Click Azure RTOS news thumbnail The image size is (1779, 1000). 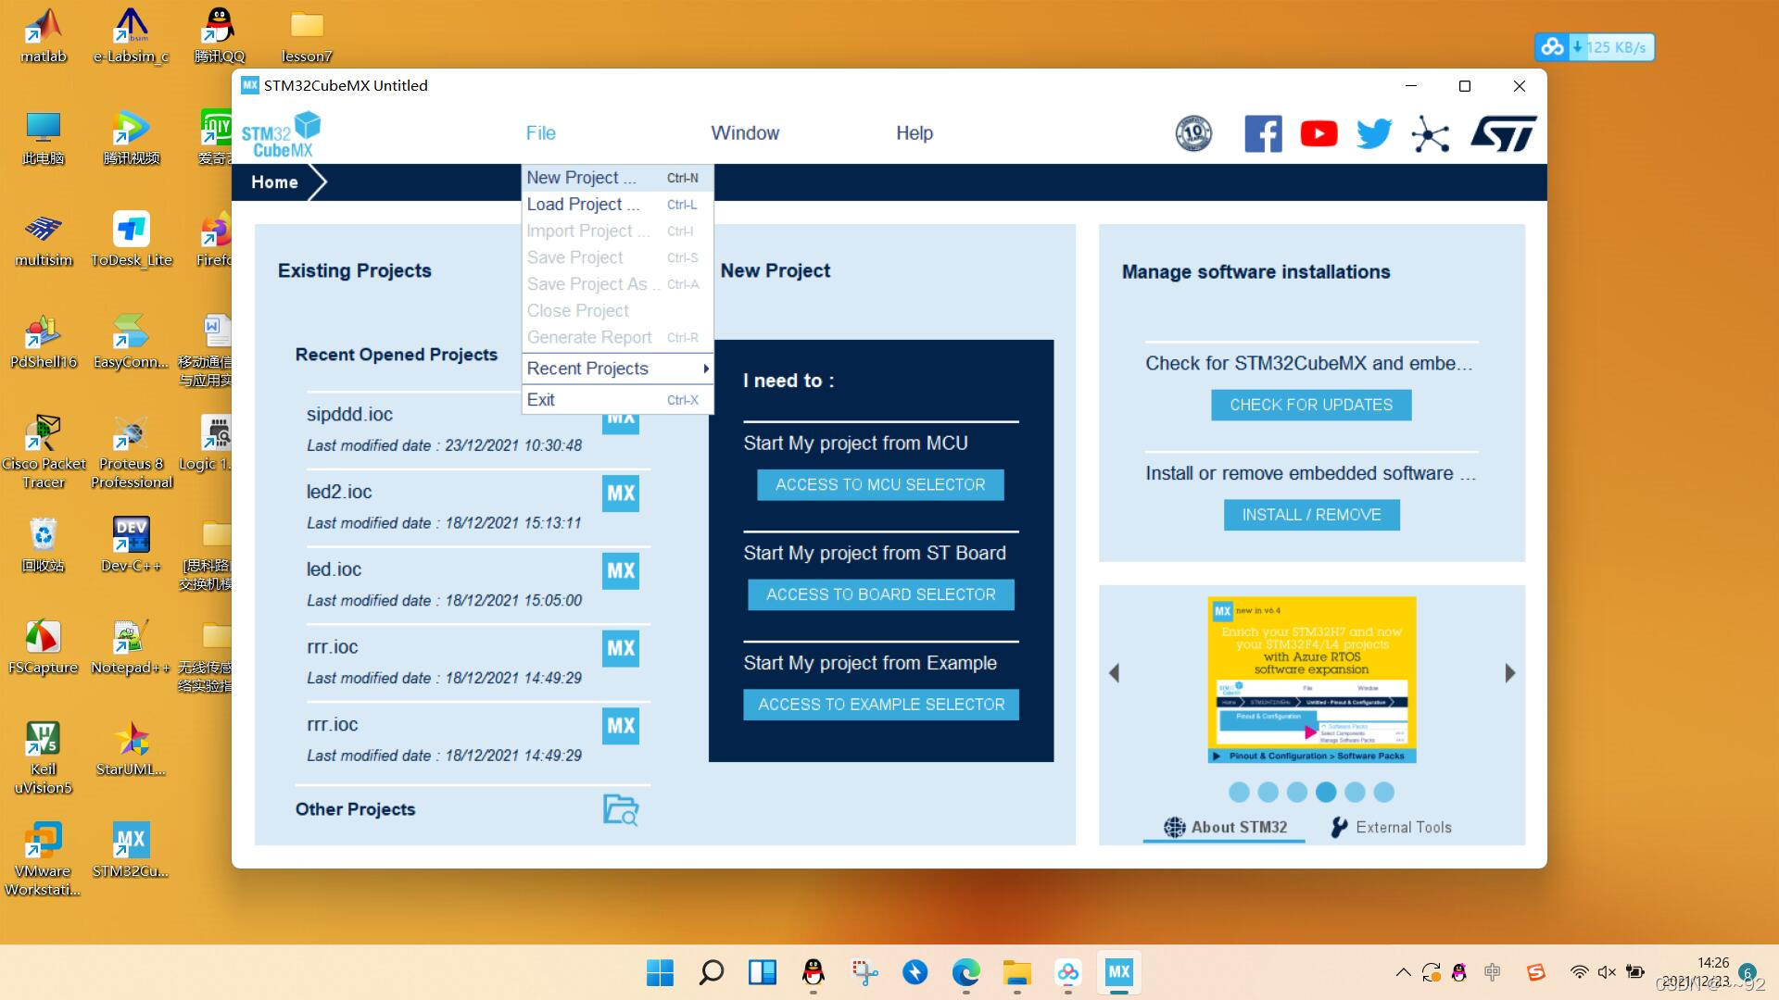point(1312,681)
